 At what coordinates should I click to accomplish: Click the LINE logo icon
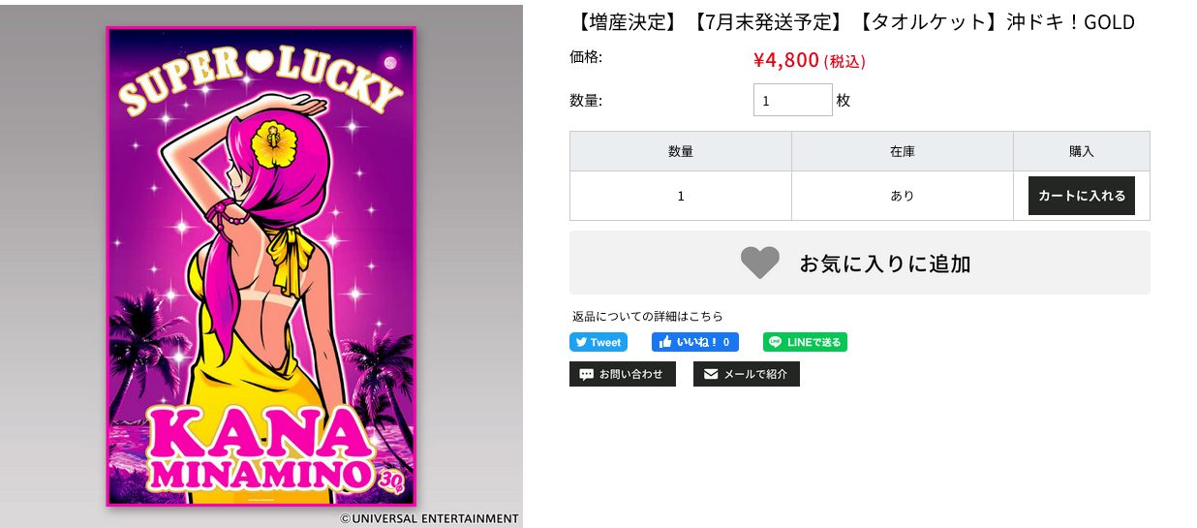776,342
